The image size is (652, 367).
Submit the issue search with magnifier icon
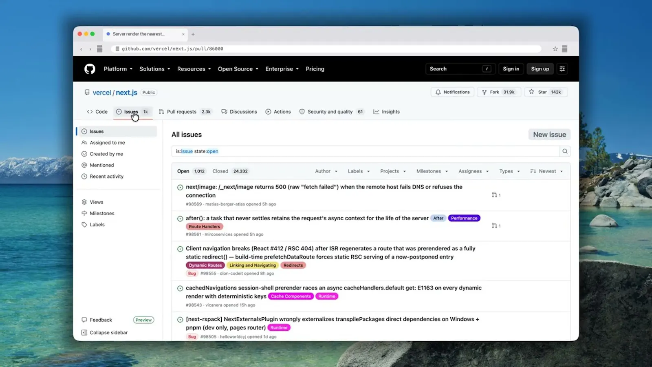point(565,151)
